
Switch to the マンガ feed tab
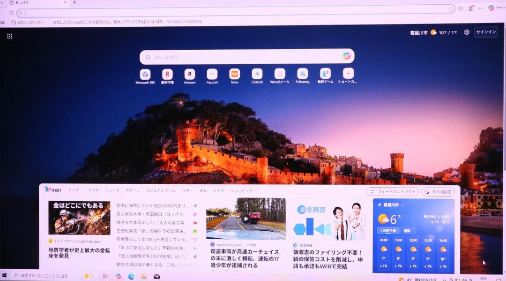click(x=93, y=190)
